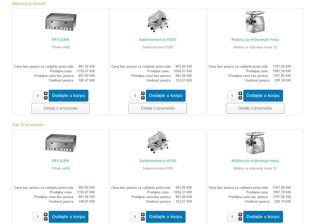
Task: Decrease quantity for Mašina za mljevenje mesa in Top 10
Action: (240, 219)
